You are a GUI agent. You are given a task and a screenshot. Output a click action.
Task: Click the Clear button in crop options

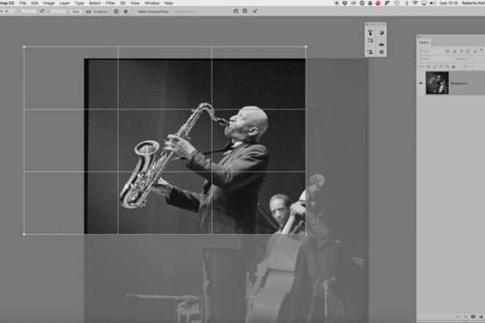[76, 12]
